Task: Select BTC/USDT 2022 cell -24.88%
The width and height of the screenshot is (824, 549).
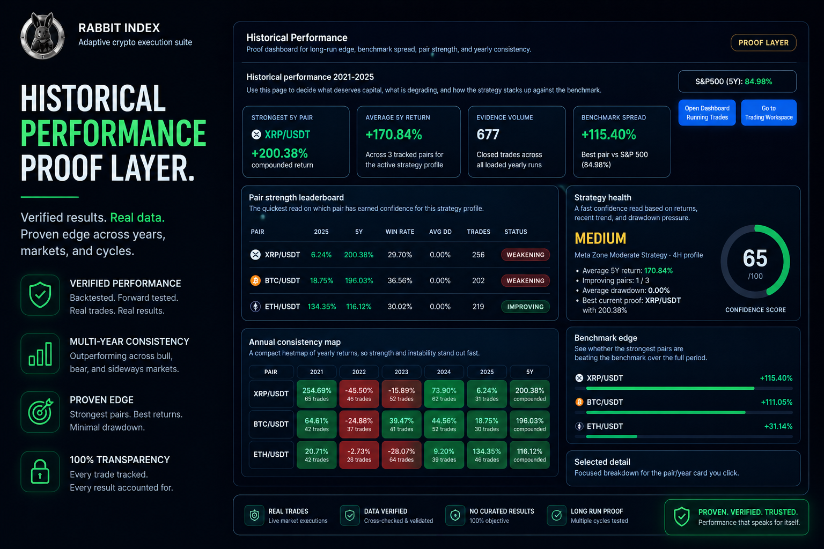Action: pyautogui.click(x=359, y=425)
